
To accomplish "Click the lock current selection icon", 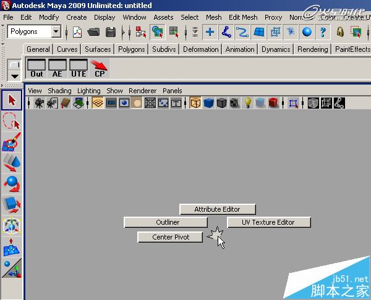I will point(340,32).
